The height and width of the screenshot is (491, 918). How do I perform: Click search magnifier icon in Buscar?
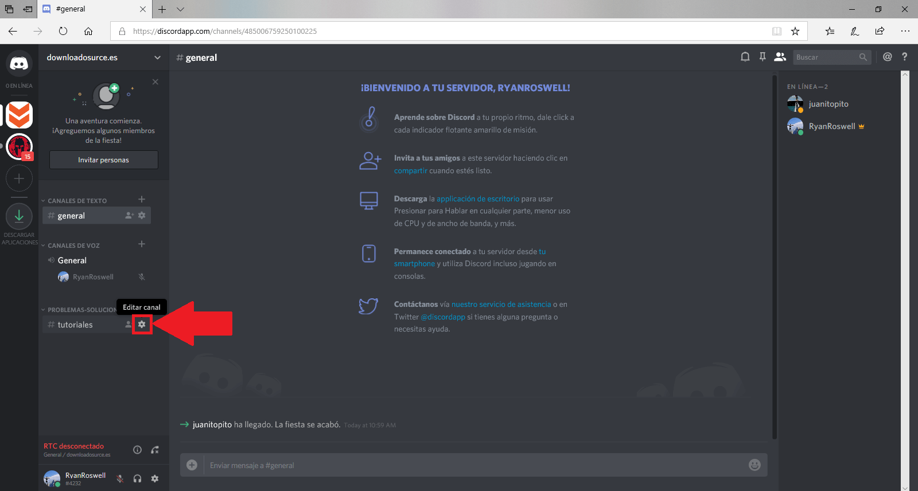(863, 57)
